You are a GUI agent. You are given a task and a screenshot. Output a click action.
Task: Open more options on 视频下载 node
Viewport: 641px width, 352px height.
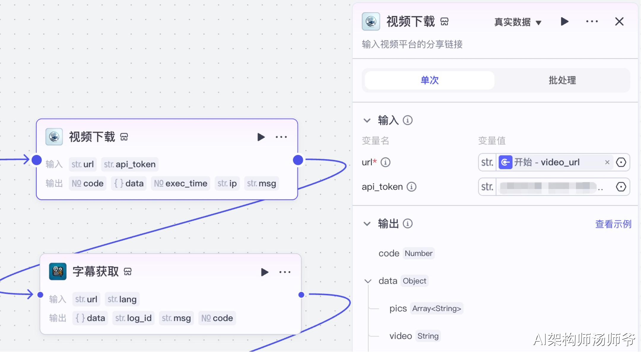point(281,137)
